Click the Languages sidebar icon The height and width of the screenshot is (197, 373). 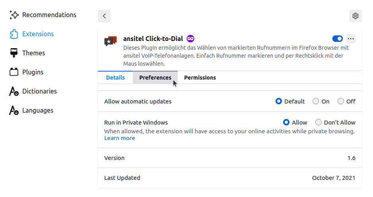(14, 111)
